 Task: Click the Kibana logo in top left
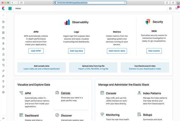(x=3, y=8)
